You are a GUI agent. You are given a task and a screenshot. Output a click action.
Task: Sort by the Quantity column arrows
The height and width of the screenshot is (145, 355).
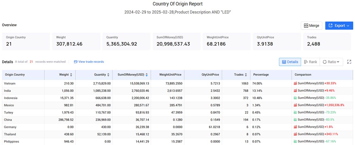[x=108, y=75]
